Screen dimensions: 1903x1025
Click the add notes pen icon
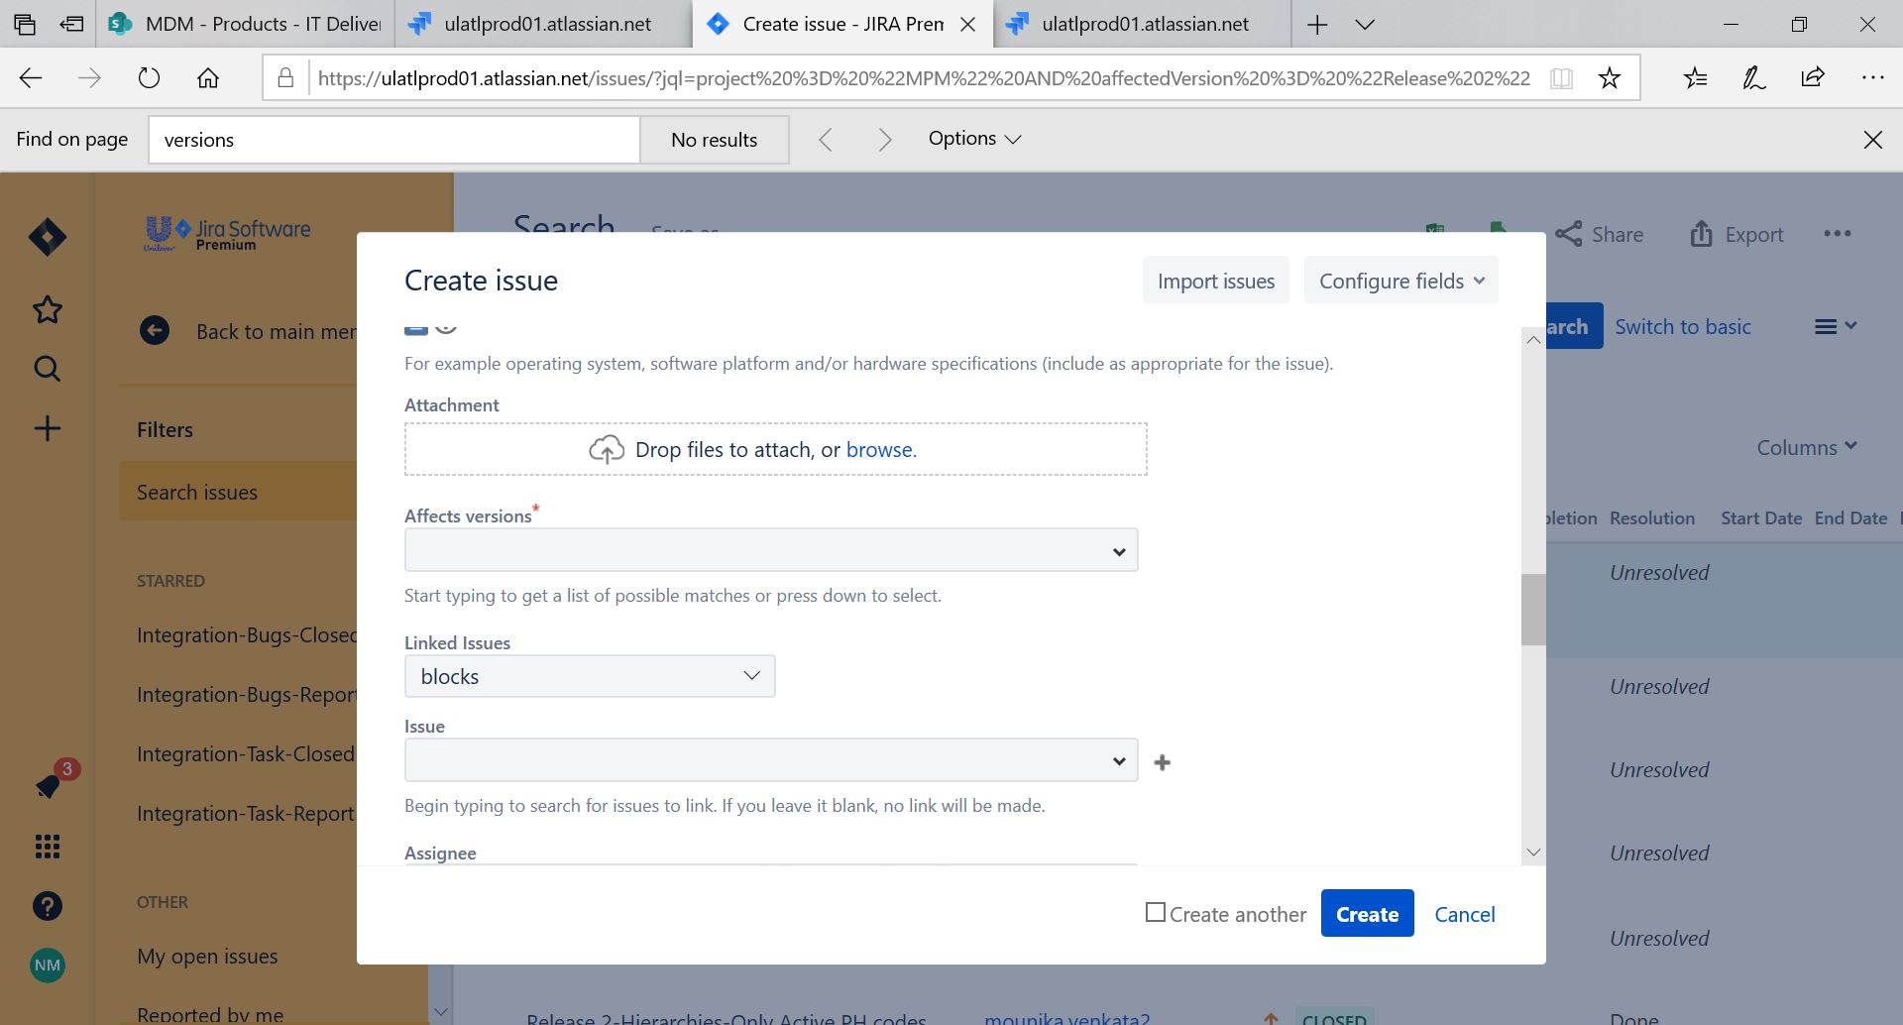1754,78
